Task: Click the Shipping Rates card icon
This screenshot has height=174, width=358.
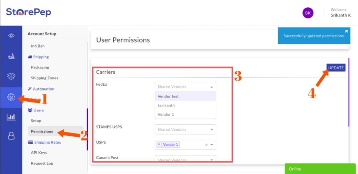Action: (30, 142)
